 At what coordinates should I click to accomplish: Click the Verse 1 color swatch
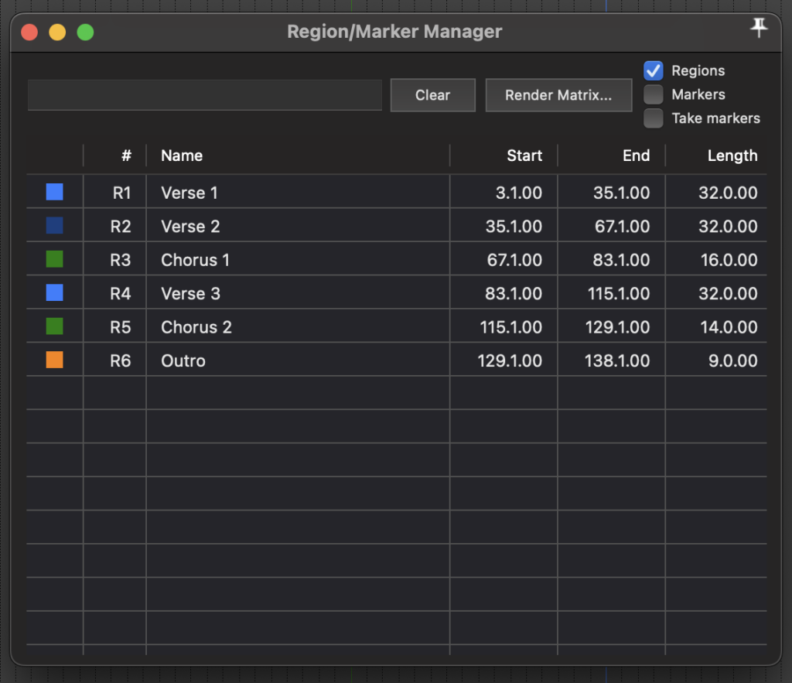pos(55,192)
